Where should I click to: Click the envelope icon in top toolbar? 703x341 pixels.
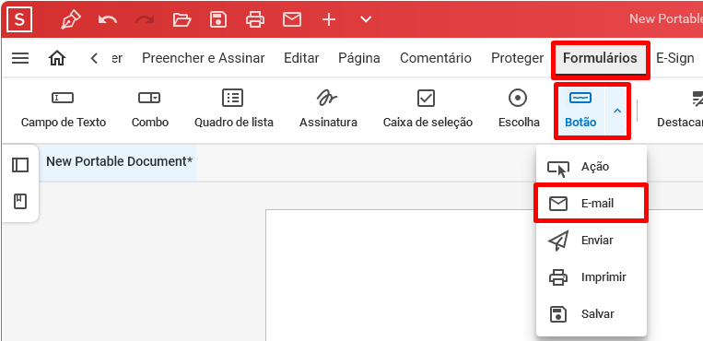click(292, 19)
